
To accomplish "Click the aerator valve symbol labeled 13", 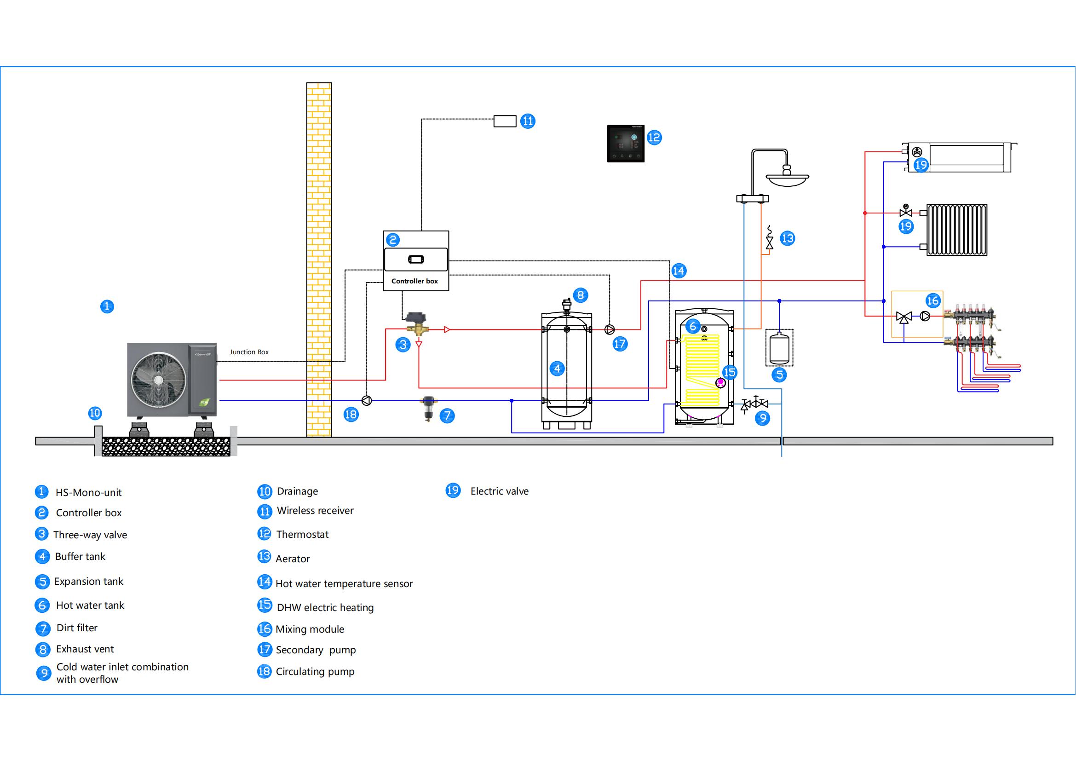I will click(769, 237).
